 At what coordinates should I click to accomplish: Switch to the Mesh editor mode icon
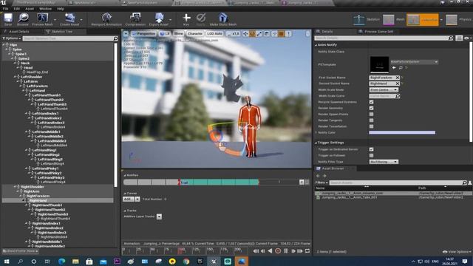[x=389, y=20]
